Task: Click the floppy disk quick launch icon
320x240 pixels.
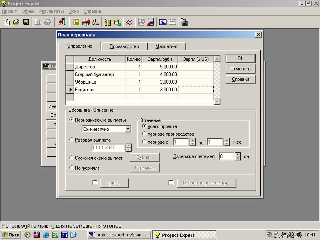Action: pyautogui.click(x=36, y=235)
